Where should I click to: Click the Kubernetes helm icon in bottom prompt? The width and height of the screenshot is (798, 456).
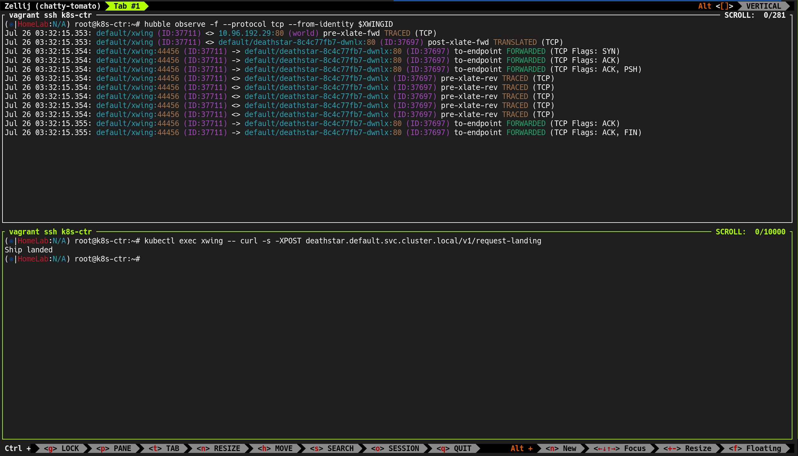(x=11, y=259)
